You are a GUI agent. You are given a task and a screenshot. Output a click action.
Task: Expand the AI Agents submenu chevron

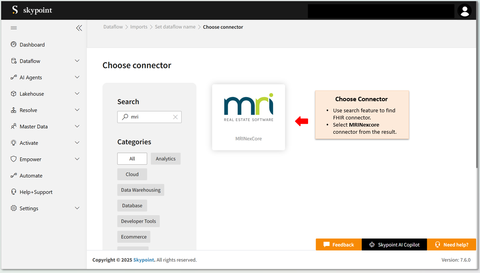[77, 77]
